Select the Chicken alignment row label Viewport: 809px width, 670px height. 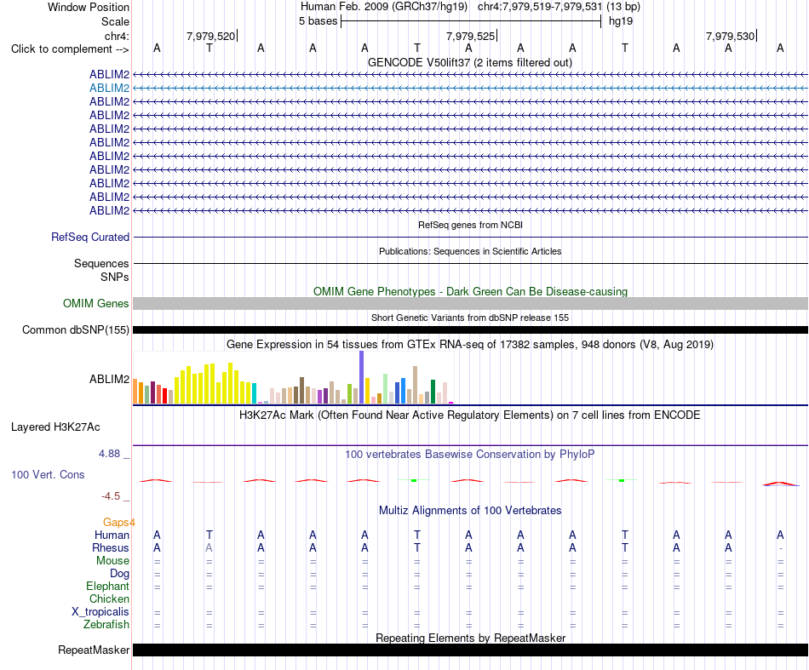coord(109,598)
